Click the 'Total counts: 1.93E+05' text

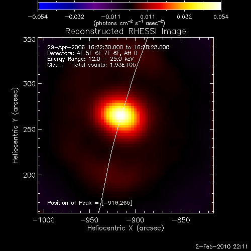tap(104, 65)
